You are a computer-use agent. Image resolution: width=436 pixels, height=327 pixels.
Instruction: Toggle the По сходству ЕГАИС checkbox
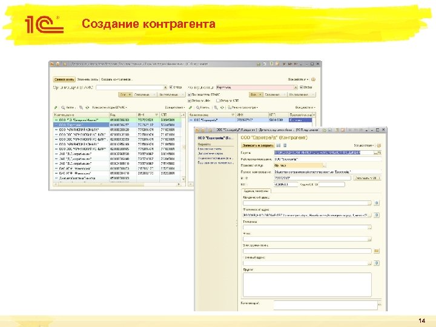[190, 94]
